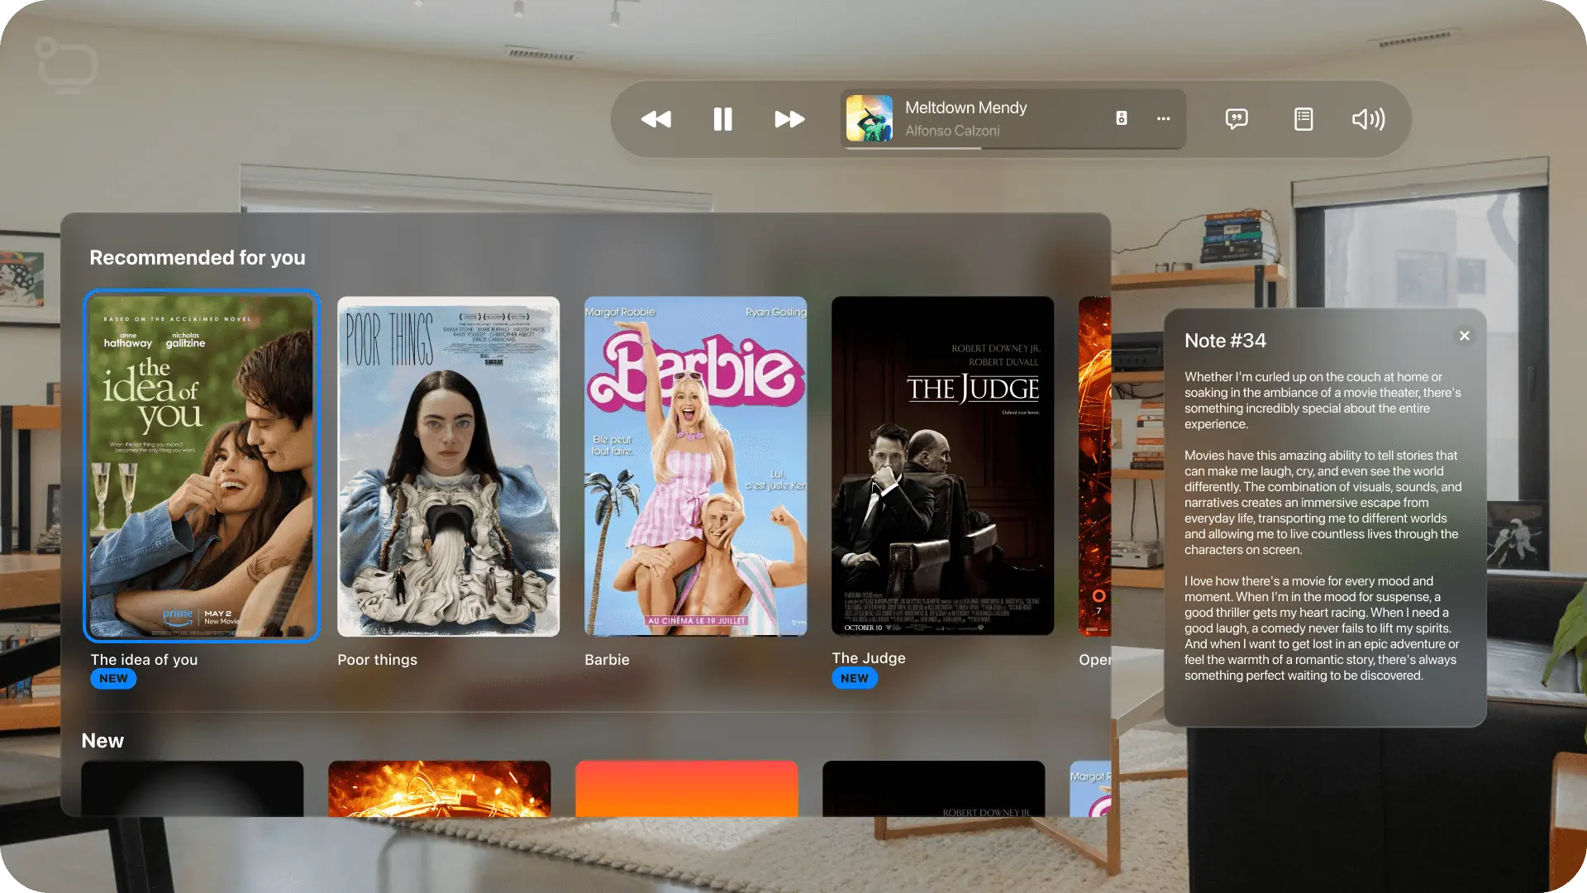Image resolution: width=1587 pixels, height=893 pixels.
Task: Click note paragraph starting 'I love how there's'
Action: tap(1323, 628)
